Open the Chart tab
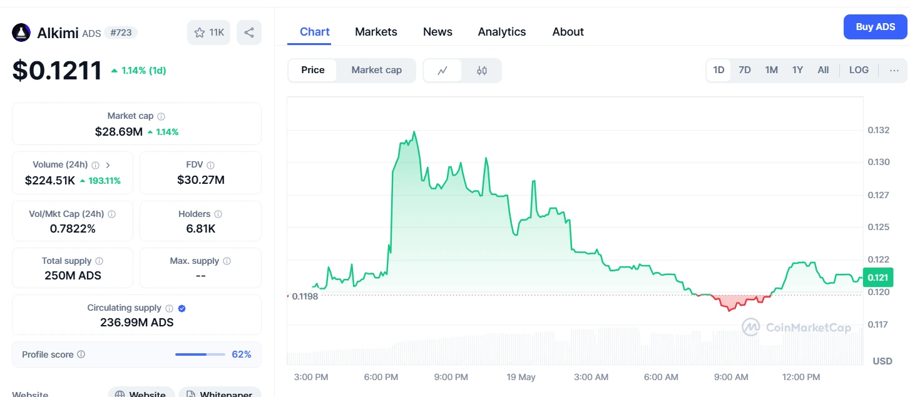 [315, 32]
